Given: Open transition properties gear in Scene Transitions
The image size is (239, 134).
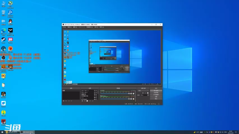Looking at the screenshot, I should (x=148, y=93).
